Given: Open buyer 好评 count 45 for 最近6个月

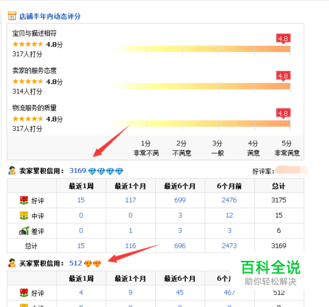Looking at the screenshot, I should click(x=180, y=293).
